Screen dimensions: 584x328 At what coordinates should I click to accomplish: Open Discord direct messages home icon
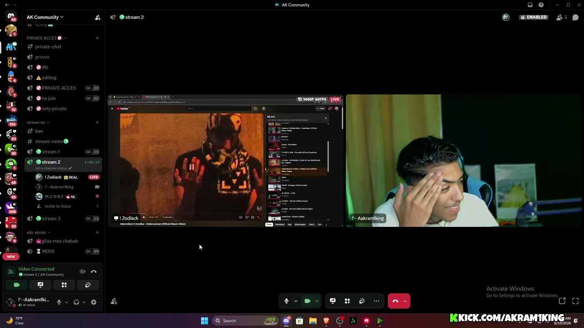point(11,16)
